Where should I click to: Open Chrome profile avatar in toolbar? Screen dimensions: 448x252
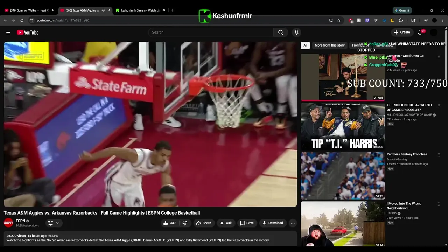click(434, 20)
